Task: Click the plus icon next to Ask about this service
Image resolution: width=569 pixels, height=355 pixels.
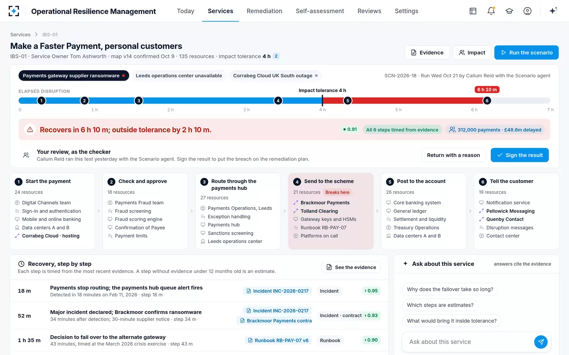Action: point(405,263)
